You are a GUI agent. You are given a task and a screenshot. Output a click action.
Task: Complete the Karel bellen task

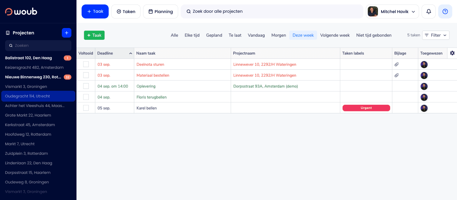click(86, 108)
